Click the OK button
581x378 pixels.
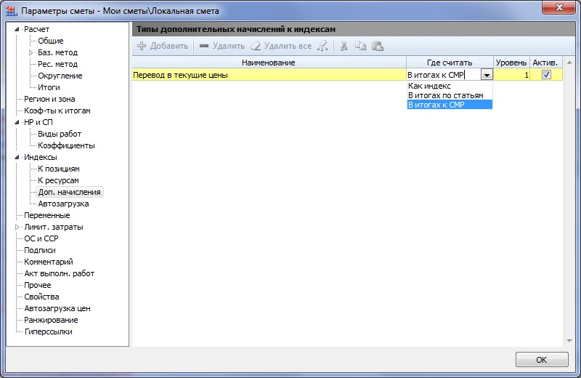pos(542,359)
